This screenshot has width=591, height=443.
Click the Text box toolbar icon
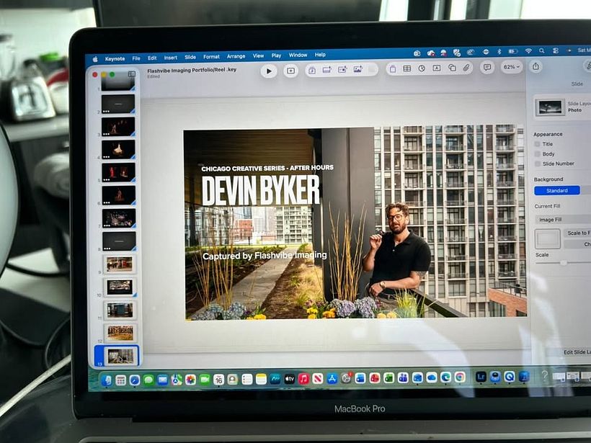point(437,68)
